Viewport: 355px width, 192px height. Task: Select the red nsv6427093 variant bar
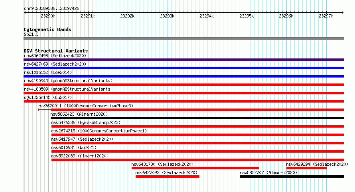pyautogui.click(x=168, y=176)
